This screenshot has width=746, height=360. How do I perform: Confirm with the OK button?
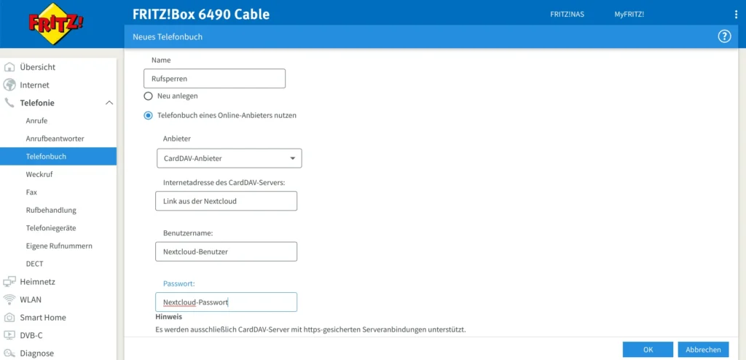pyautogui.click(x=648, y=350)
